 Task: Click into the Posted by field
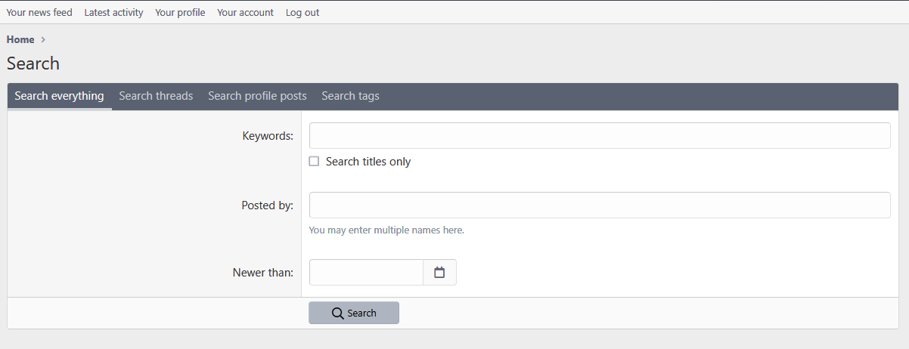click(x=599, y=205)
